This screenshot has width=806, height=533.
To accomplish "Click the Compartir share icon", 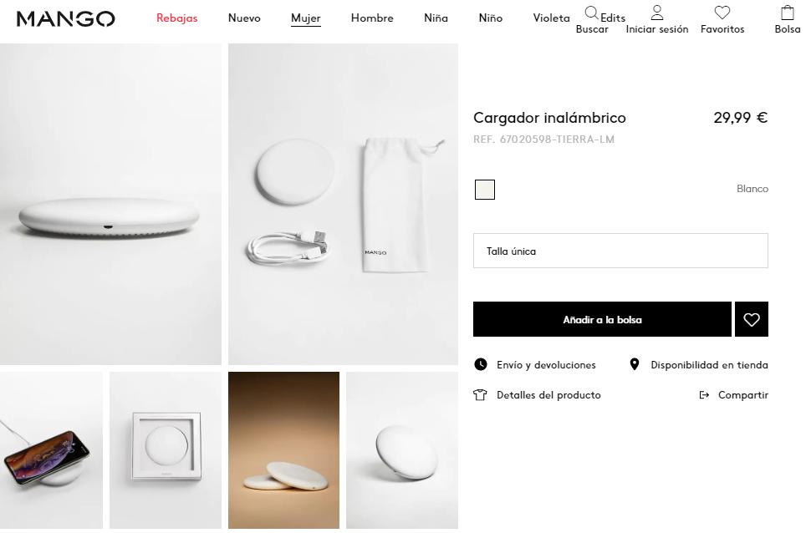I will [x=704, y=395].
